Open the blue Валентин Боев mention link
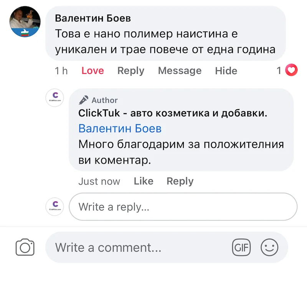The height and width of the screenshot is (282, 307). (120, 128)
